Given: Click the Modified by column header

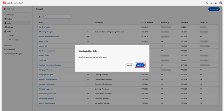Looking at the screenshot, I should tap(165, 23).
